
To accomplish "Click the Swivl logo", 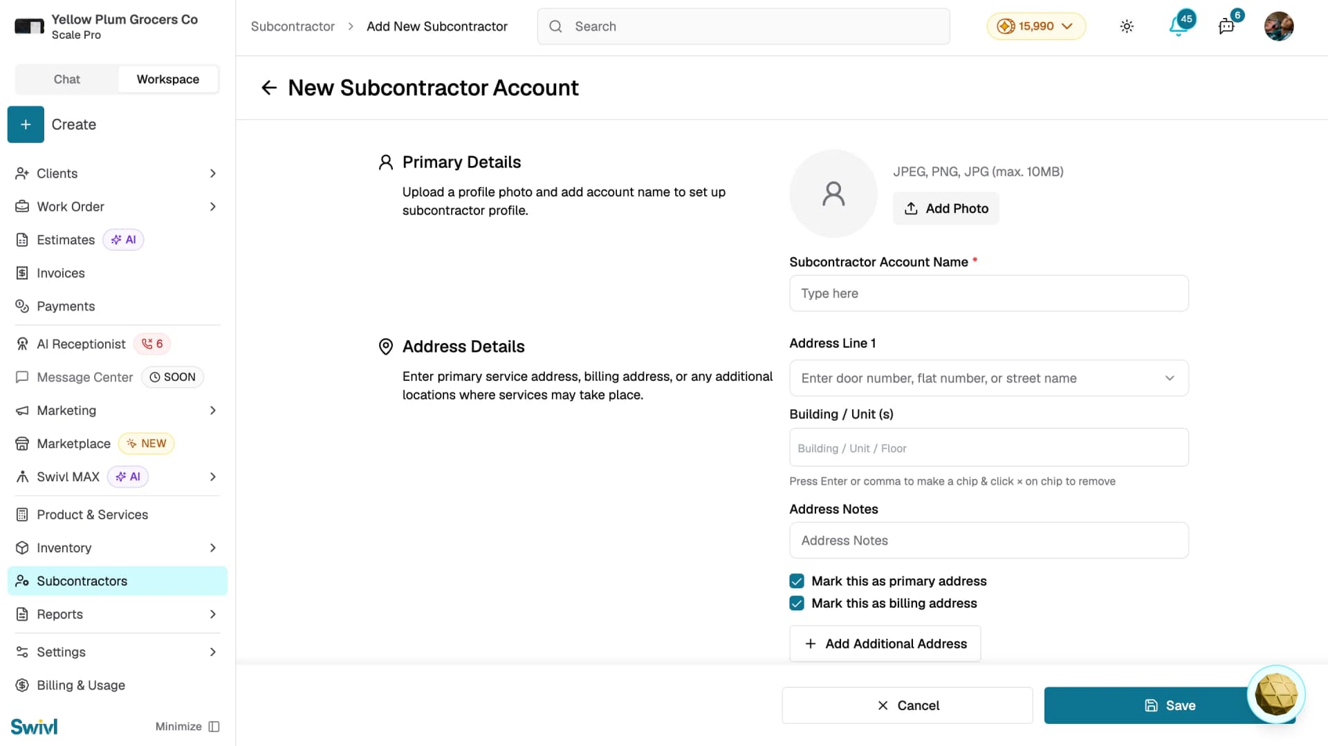I will [34, 727].
